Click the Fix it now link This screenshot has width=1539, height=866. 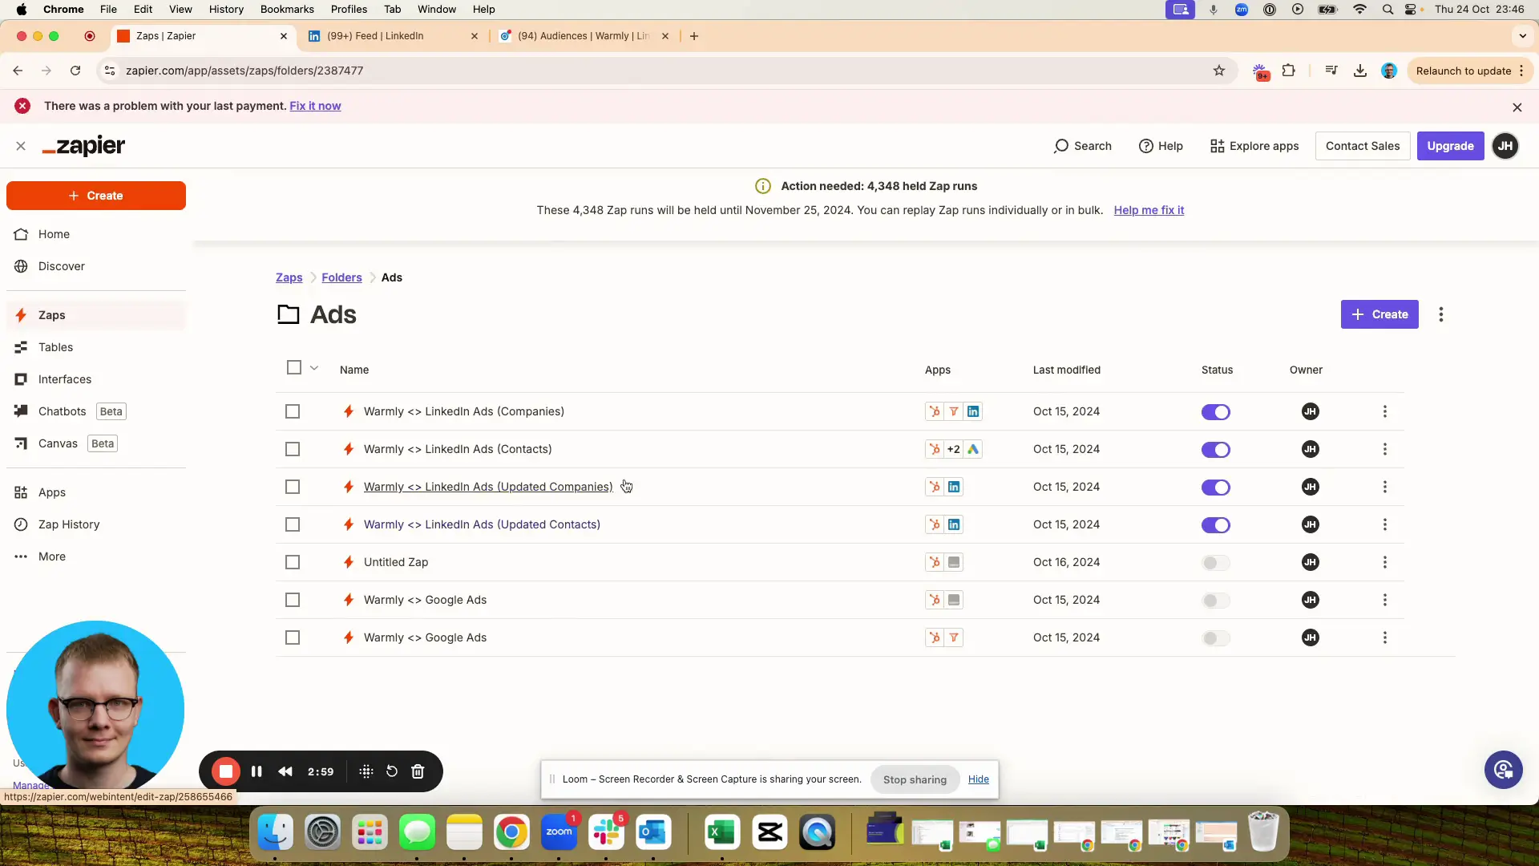click(315, 106)
